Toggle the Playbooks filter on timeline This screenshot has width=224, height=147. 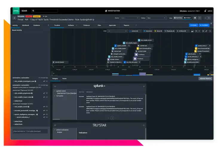pyautogui.click(x=169, y=31)
